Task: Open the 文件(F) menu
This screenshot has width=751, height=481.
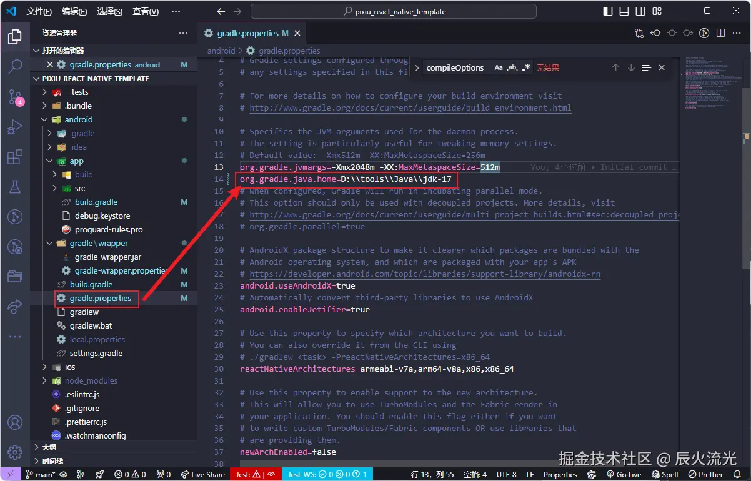Action: pyautogui.click(x=39, y=12)
